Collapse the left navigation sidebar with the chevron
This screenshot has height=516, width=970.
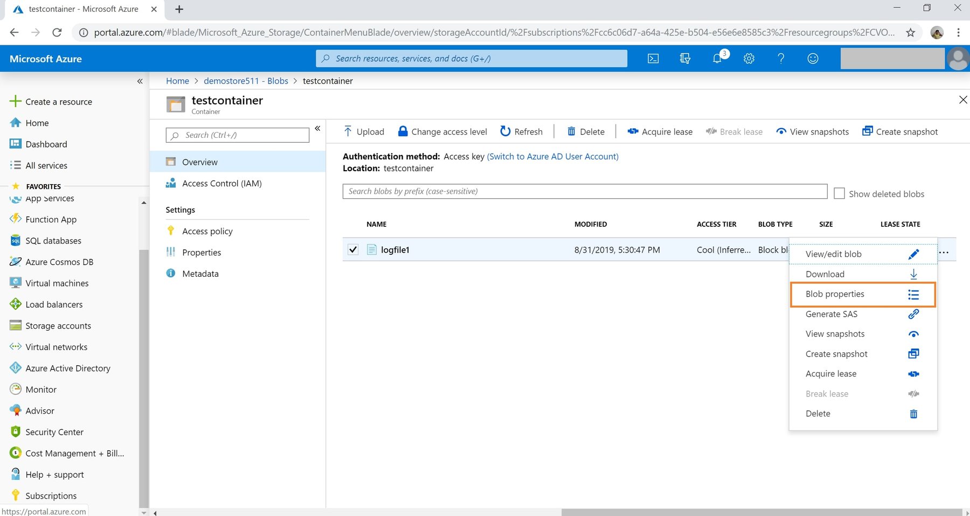pos(140,81)
